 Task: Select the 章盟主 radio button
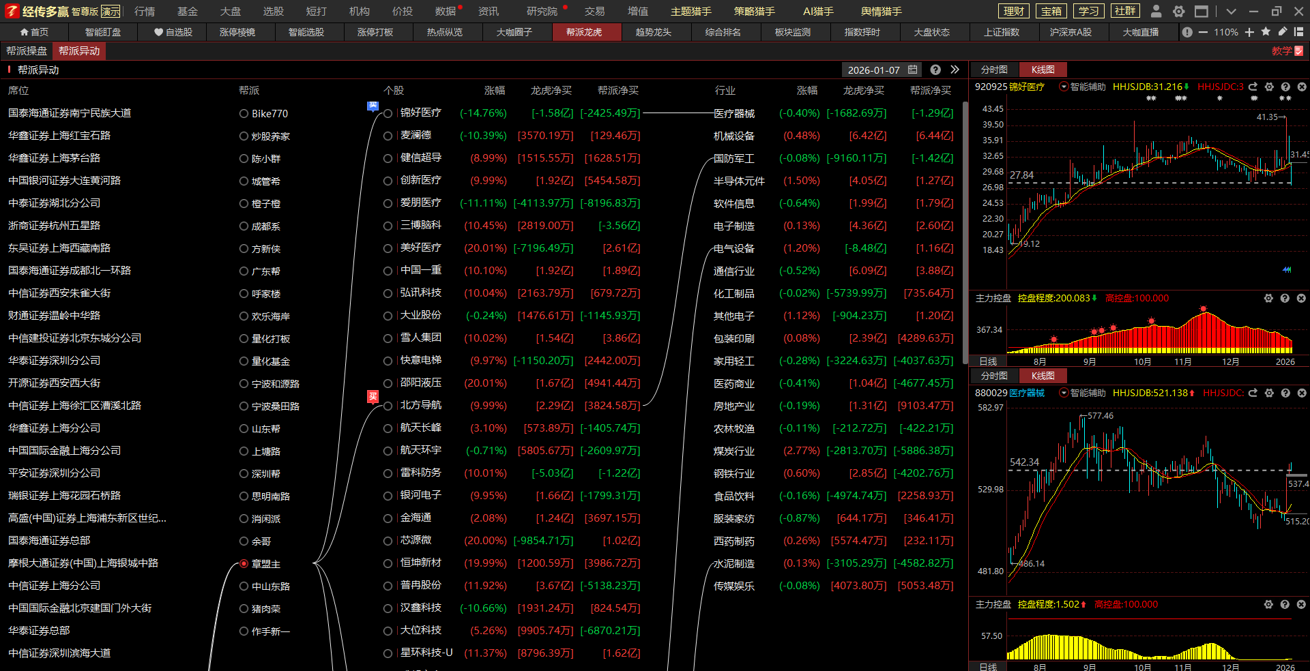(244, 564)
